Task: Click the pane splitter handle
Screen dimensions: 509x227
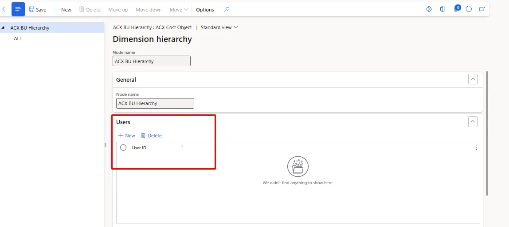Action: coord(106,145)
